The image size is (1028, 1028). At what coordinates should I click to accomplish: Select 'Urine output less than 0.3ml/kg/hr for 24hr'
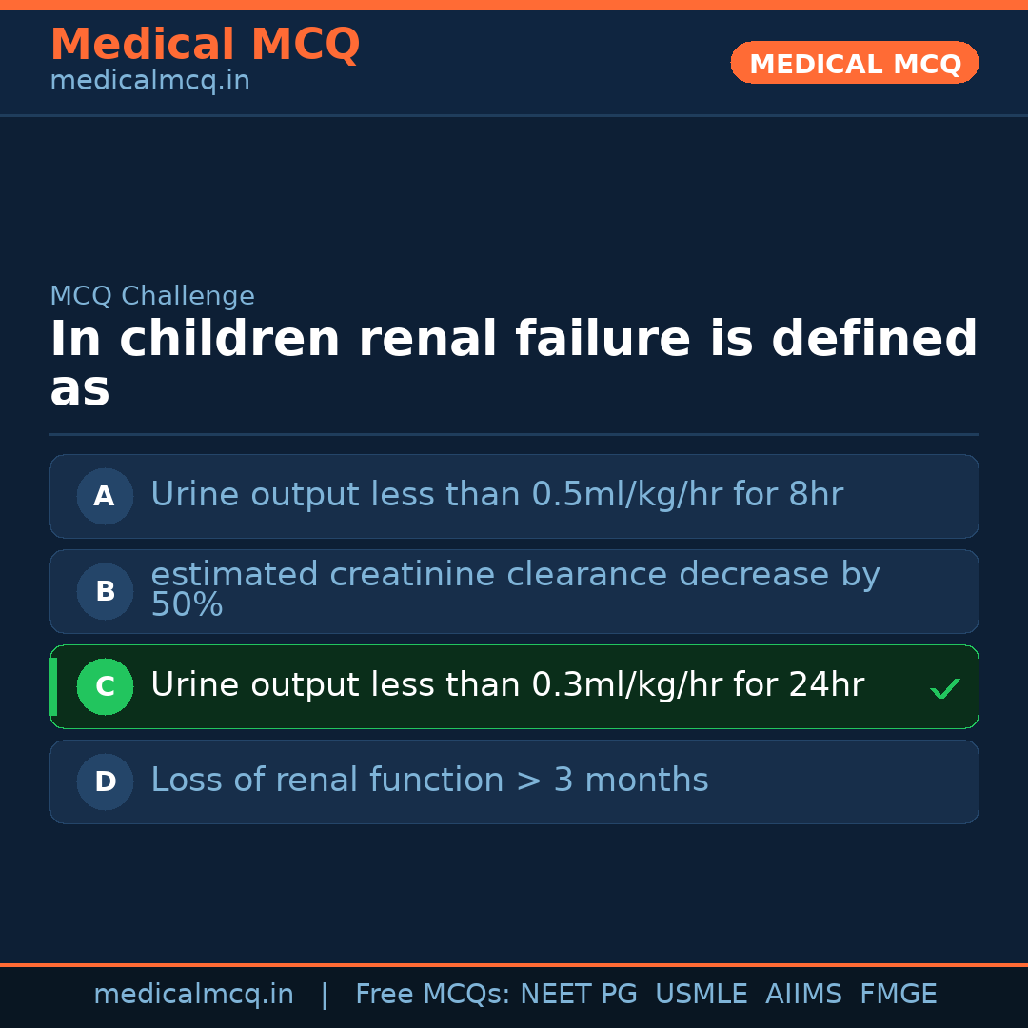pyautogui.click(x=506, y=685)
